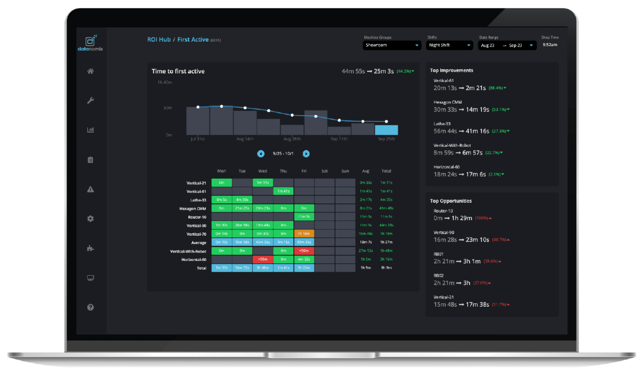Open the settings gear icon in the sidebar
The height and width of the screenshot is (380, 644).
tap(90, 219)
